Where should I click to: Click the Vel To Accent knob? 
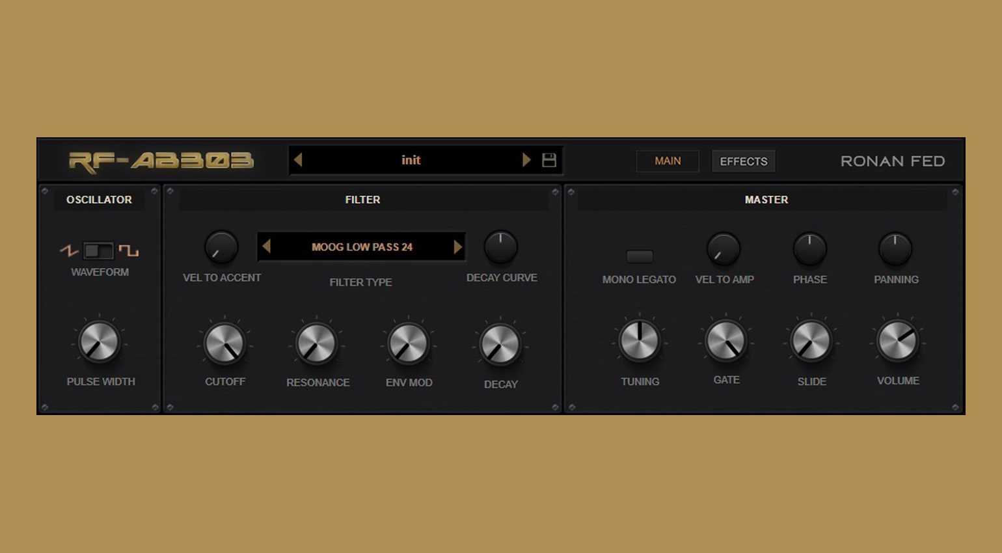[221, 247]
